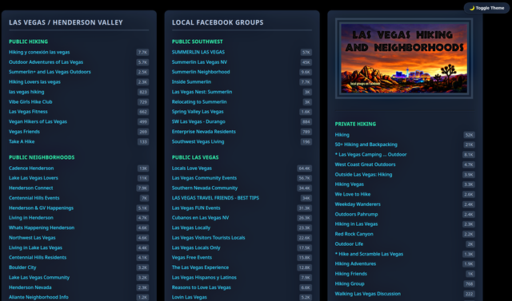Open the Take A Hike group
512x301 pixels.
[x=22, y=141]
